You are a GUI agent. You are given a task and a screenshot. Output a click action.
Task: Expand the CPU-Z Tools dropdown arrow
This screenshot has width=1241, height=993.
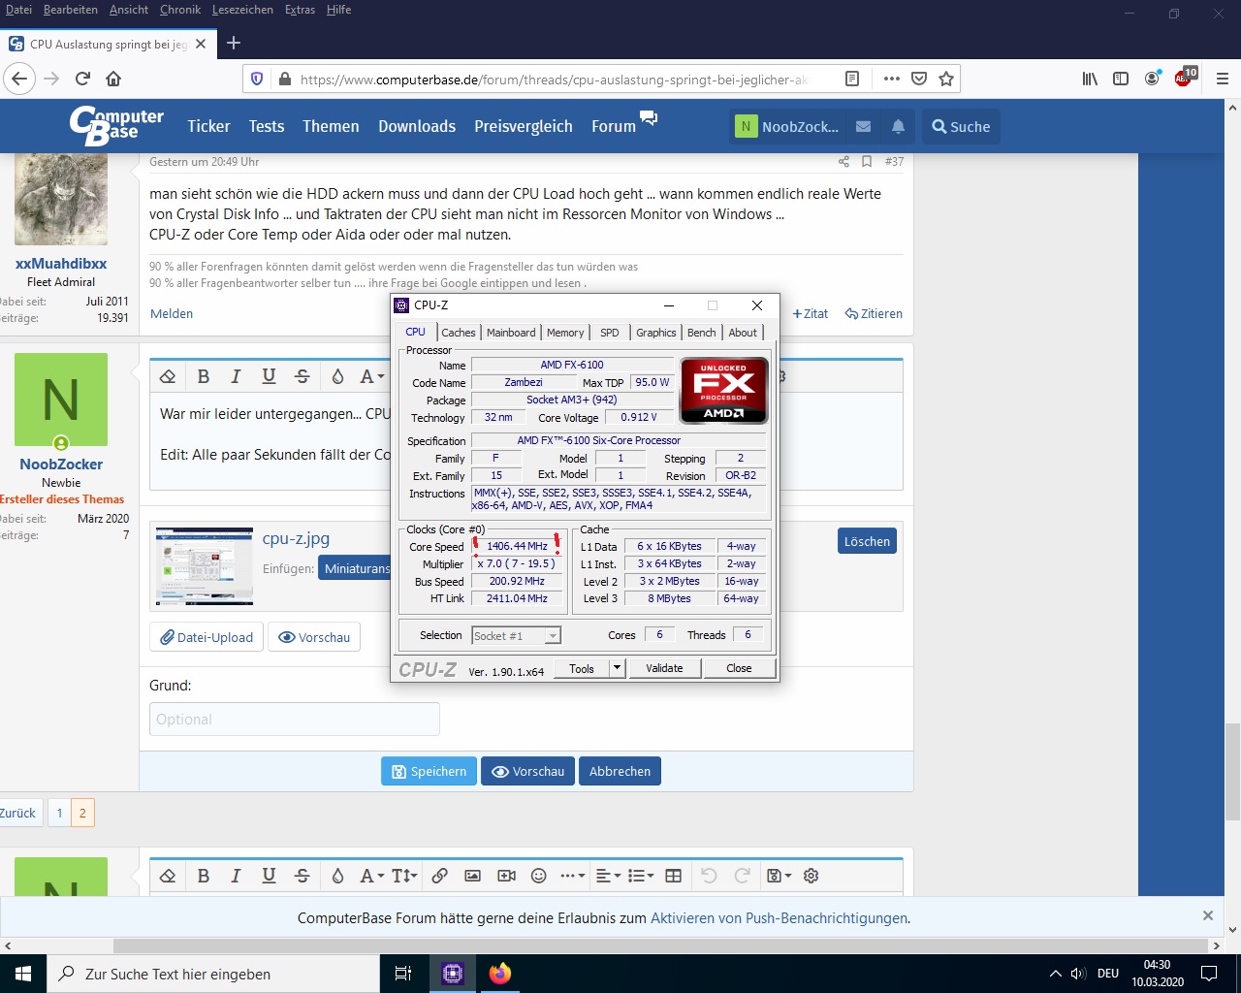pos(617,668)
